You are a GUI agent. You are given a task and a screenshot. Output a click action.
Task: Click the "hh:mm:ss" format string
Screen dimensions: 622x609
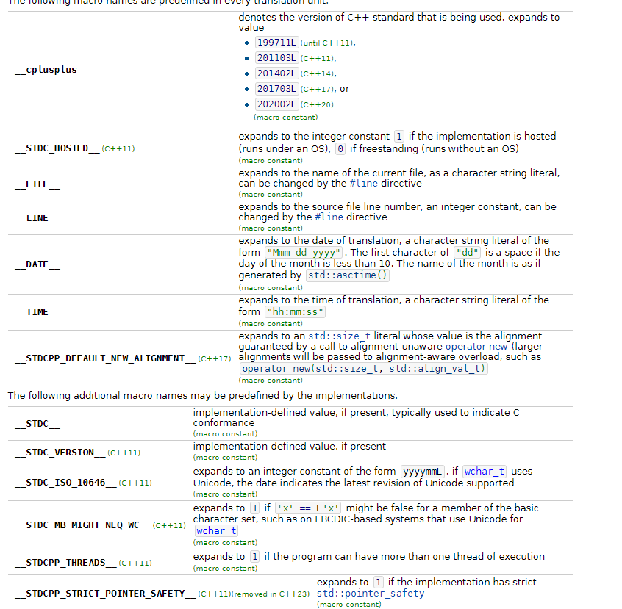pyautogui.click(x=295, y=312)
